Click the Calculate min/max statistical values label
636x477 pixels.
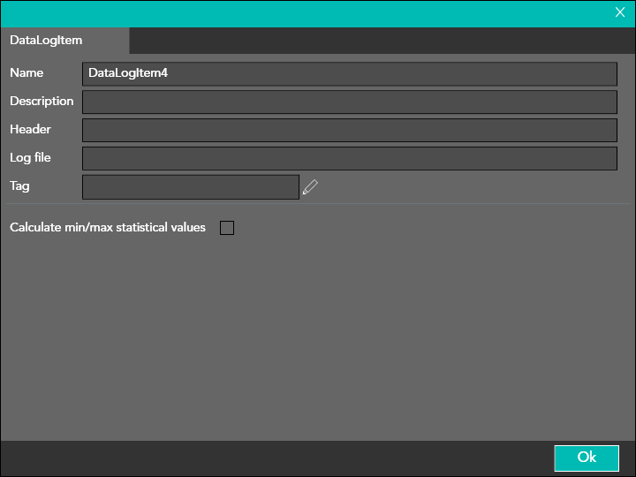107,228
